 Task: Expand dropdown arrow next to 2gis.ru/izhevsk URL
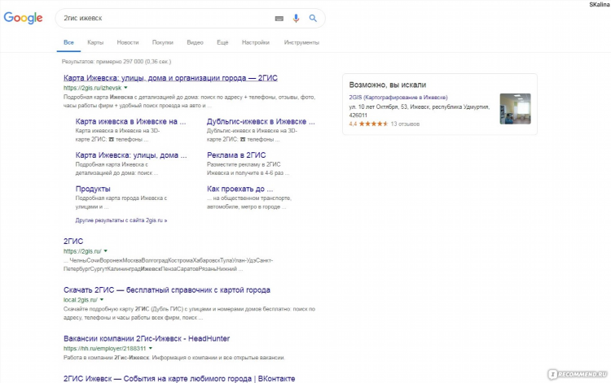[125, 88]
